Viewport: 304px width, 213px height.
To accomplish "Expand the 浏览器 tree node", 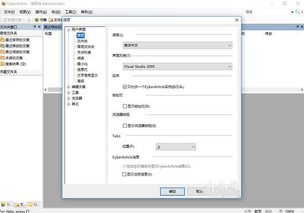I will click(x=69, y=98).
